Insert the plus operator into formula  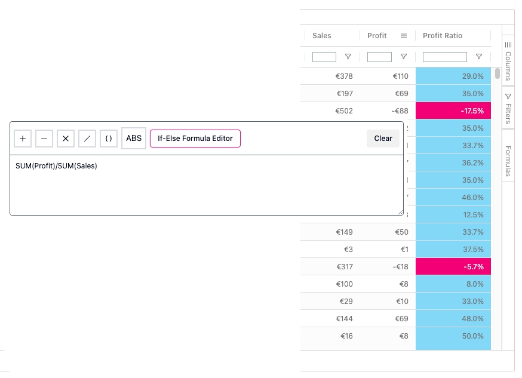tap(23, 139)
